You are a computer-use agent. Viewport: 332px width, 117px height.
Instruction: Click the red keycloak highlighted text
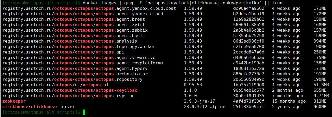tap(127, 90)
